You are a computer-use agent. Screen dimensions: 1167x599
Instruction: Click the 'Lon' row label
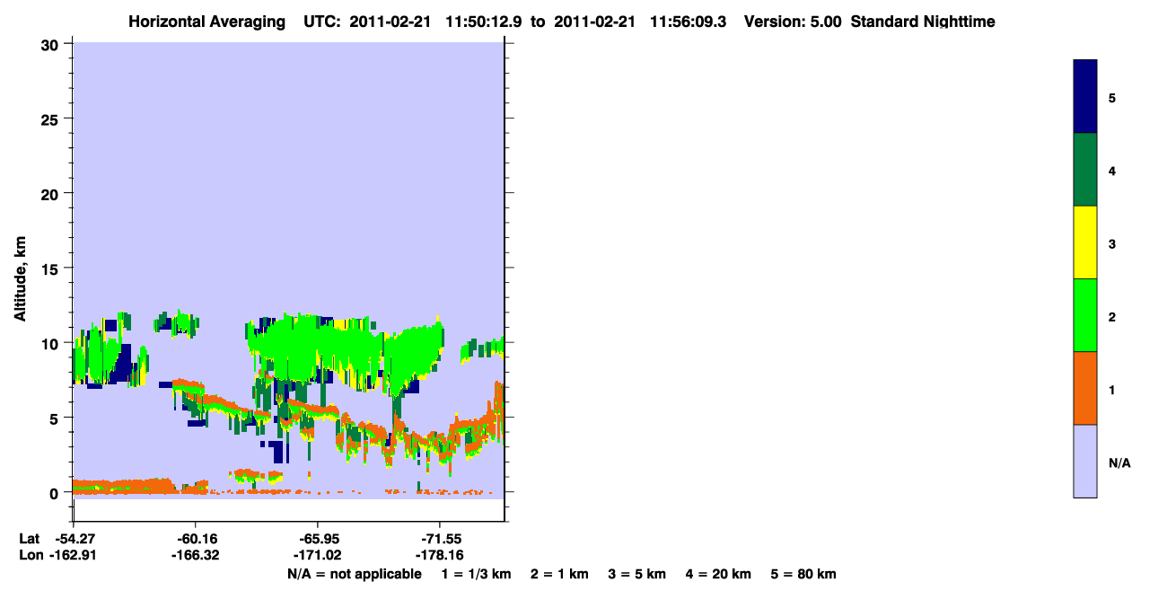click(x=30, y=556)
